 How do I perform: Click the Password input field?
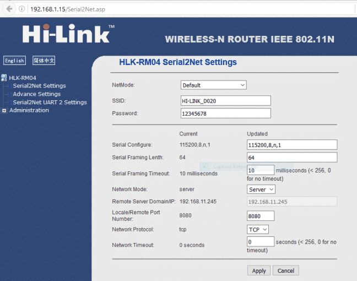pyautogui.click(x=226, y=114)
